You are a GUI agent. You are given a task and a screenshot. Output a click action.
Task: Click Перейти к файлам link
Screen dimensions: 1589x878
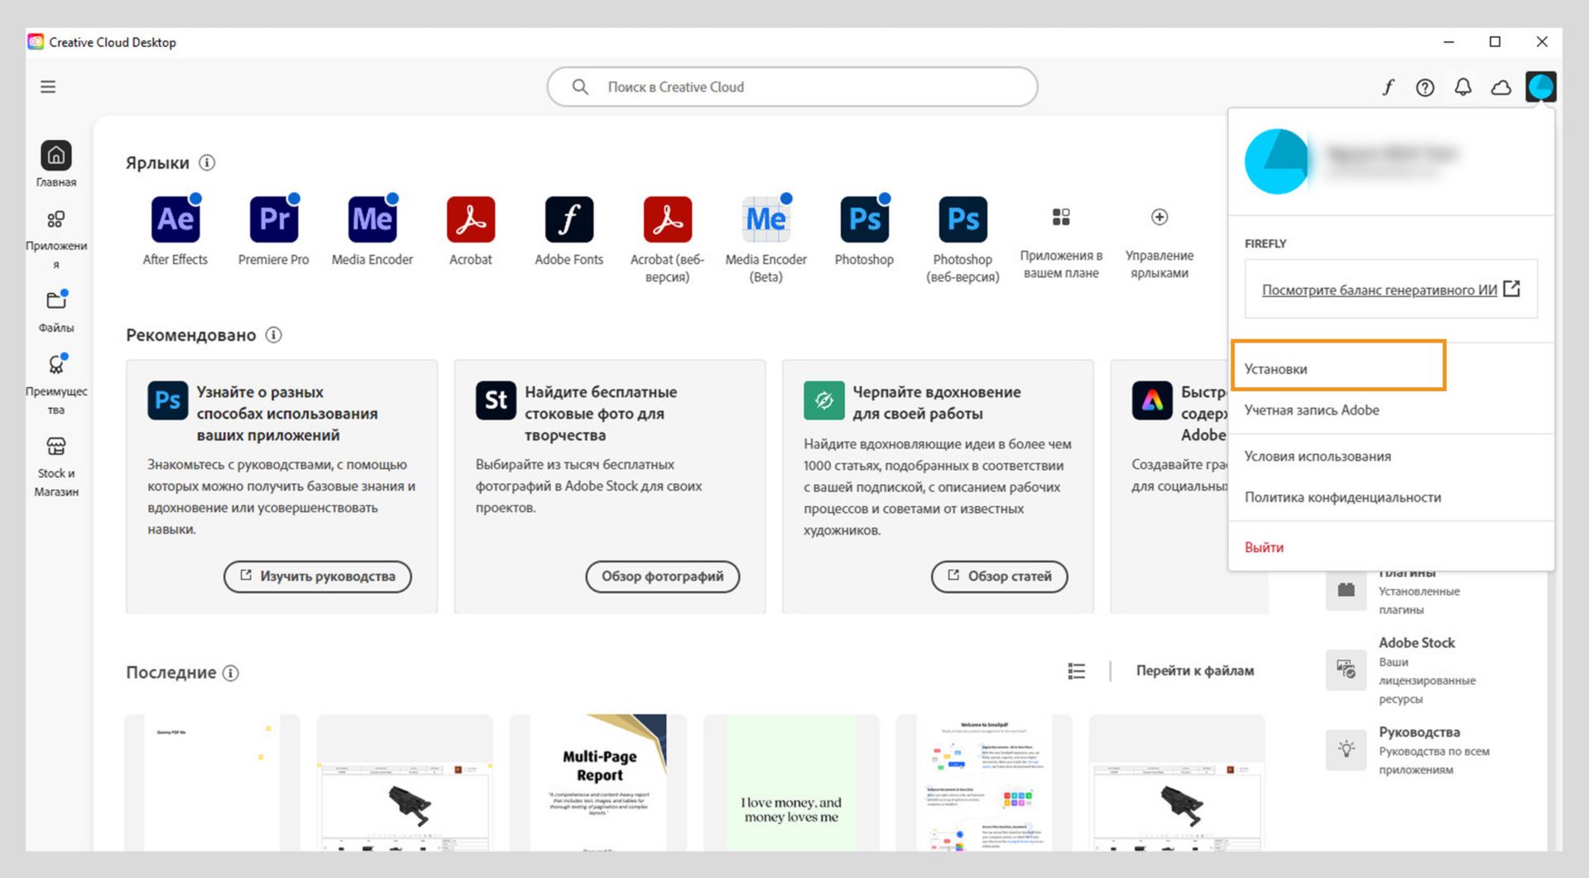[x=1195, y=671]
